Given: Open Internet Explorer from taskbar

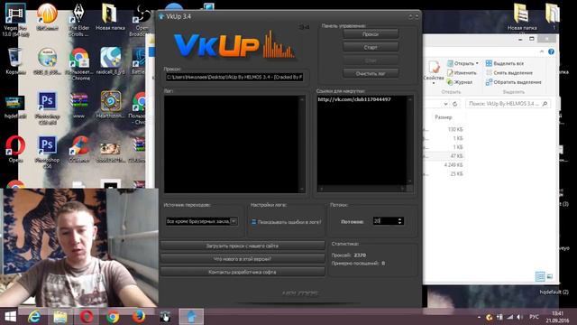Looking at the screenshot, I should 34,317.
